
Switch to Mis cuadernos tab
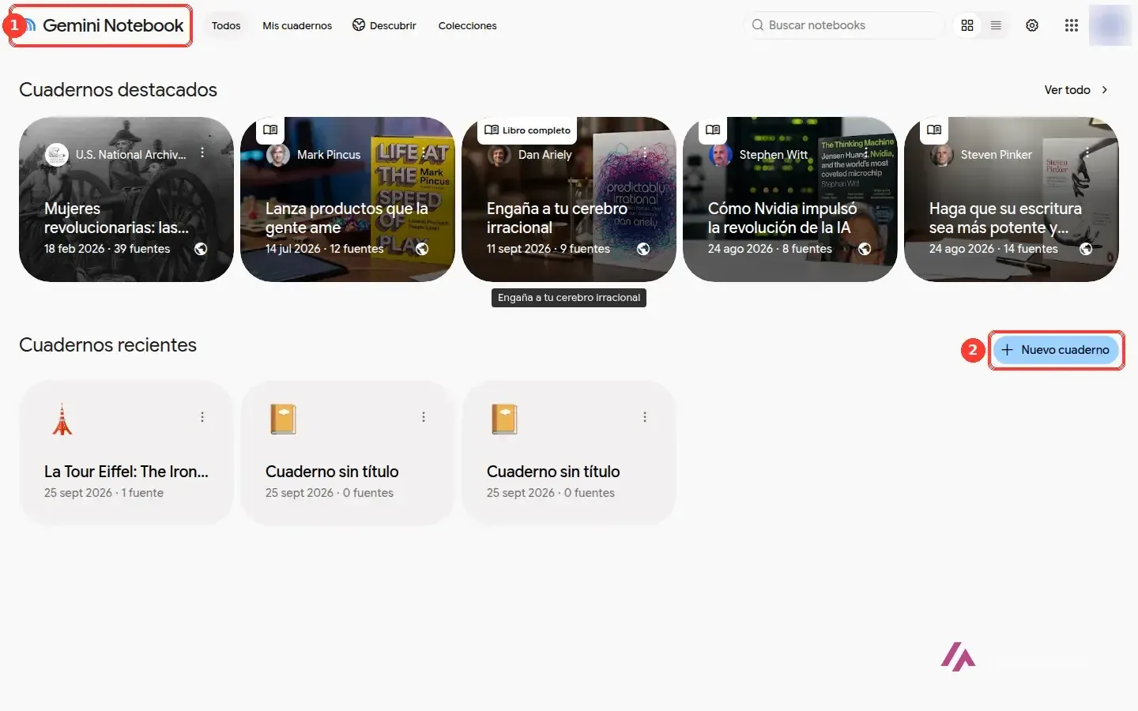[x=297, y=25]
